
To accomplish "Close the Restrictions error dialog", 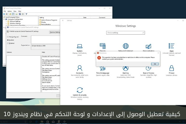I will pyautogui.click(x=158, y=53).
